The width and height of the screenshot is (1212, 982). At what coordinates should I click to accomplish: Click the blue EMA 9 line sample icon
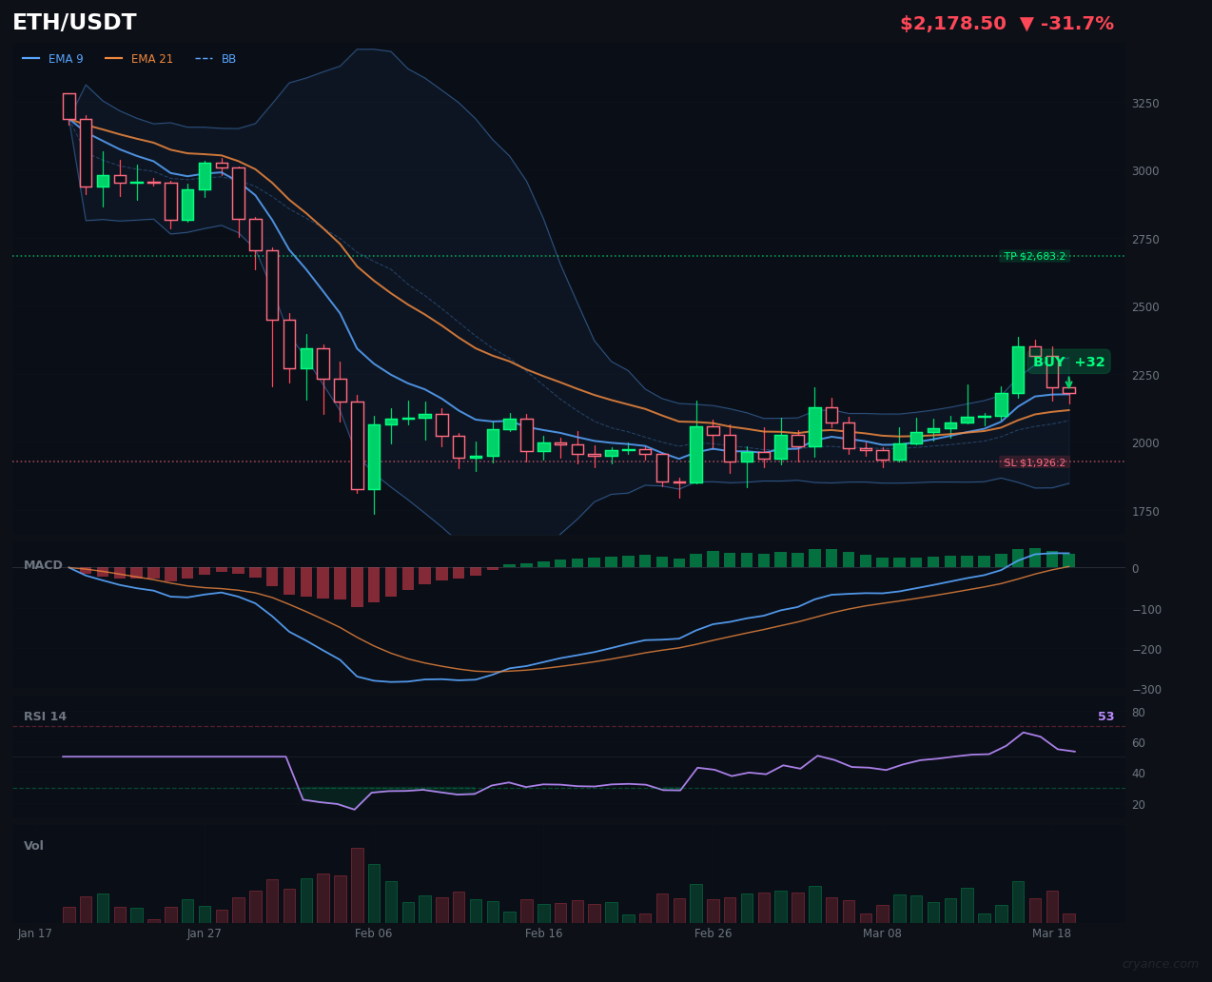31,58
